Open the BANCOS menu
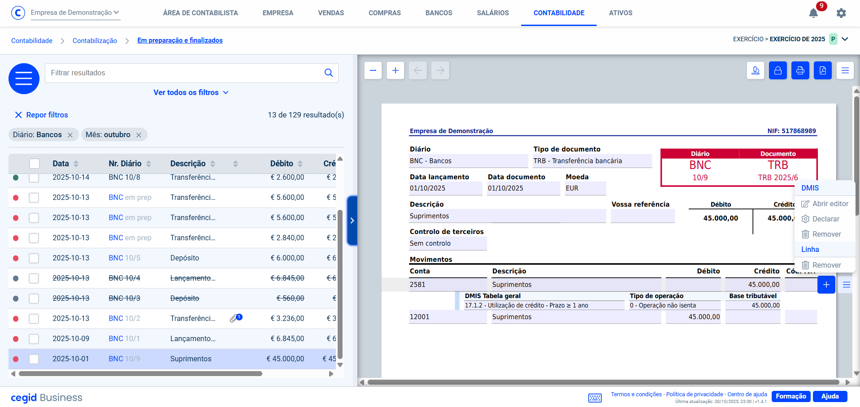The width and height of the screenshot is (860, 407). coord(439,13)
